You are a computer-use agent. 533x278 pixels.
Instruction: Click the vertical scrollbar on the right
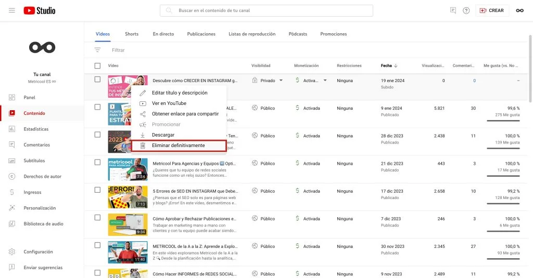click(x=530, y=68)
